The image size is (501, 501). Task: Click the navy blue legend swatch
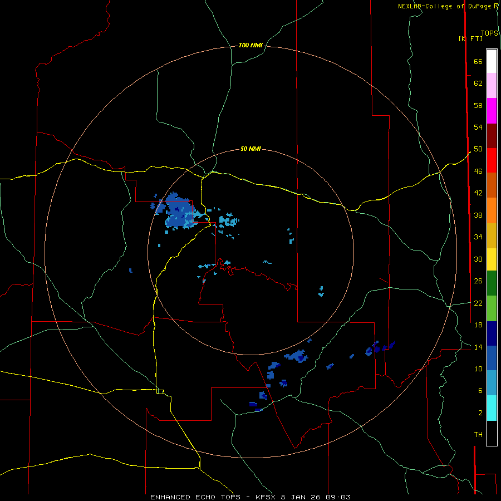pos(492,333)
